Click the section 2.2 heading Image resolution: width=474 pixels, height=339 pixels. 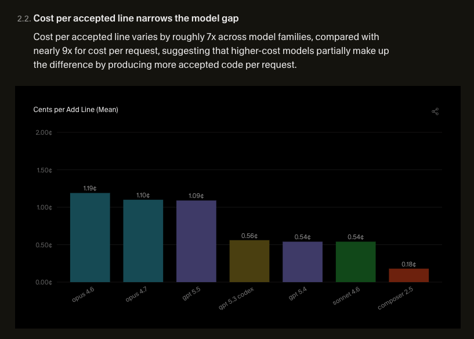click(136, 19)
